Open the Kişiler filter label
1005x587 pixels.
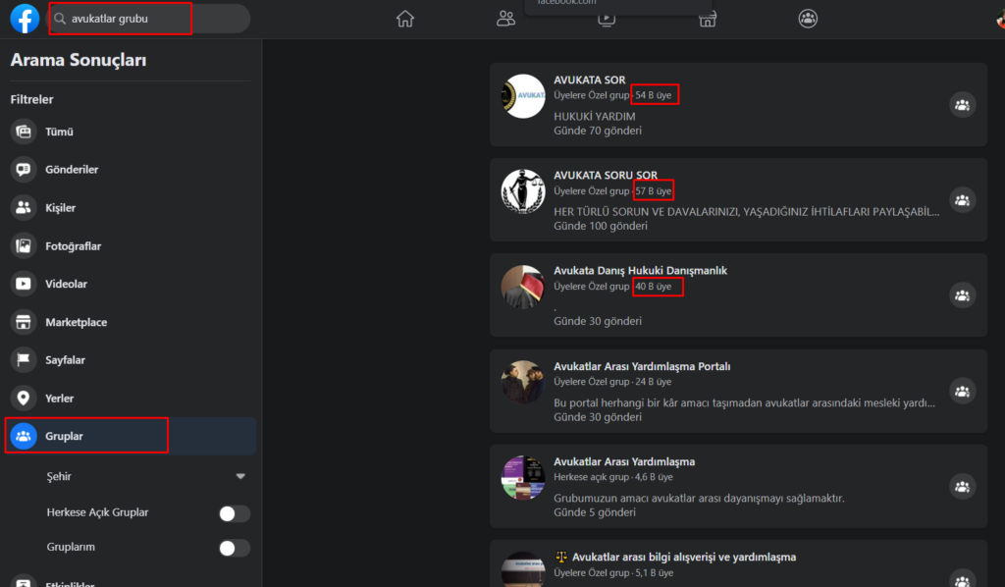(x=60, y=208)
